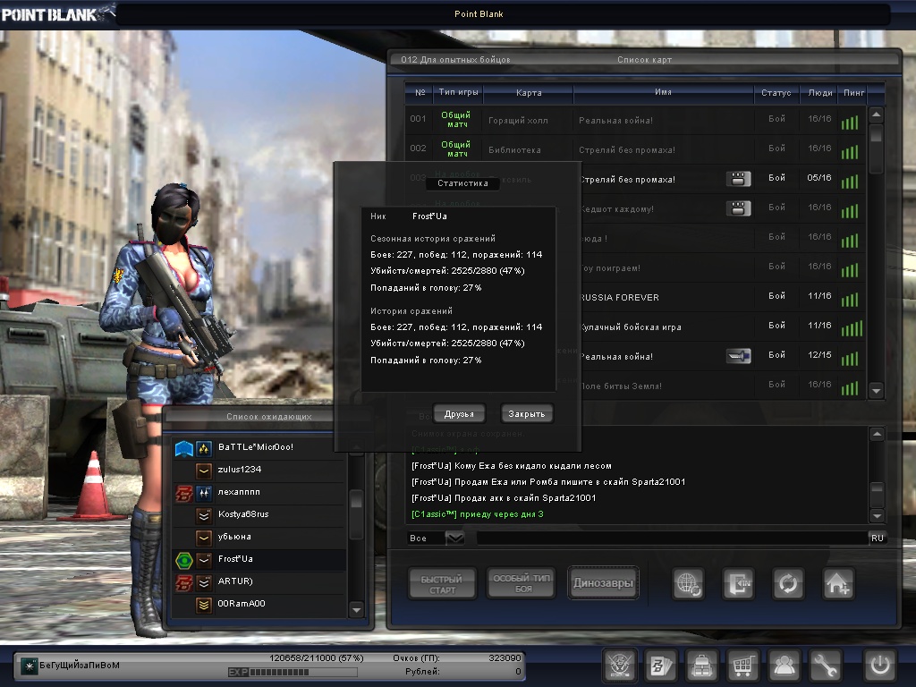Click the chat message input field
This screenshot has width=916, height=687.
(x=672, y=538)
